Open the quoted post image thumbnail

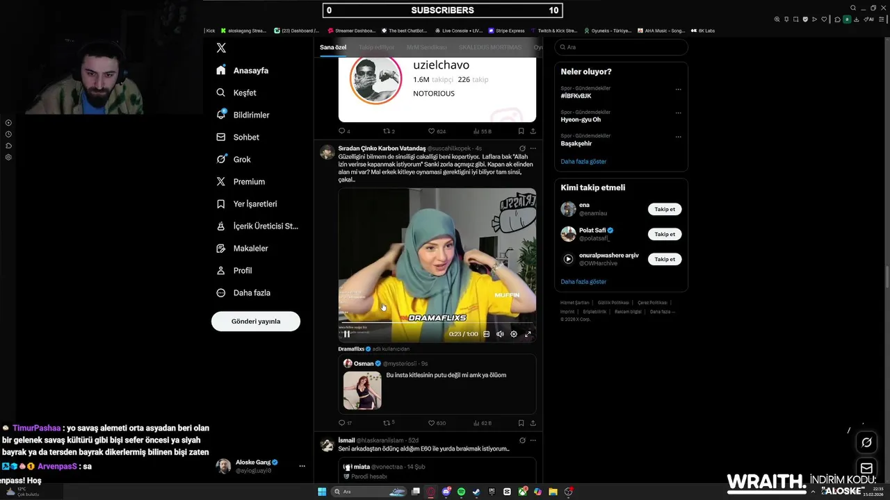pyautogui.click(x=362, y=390)
